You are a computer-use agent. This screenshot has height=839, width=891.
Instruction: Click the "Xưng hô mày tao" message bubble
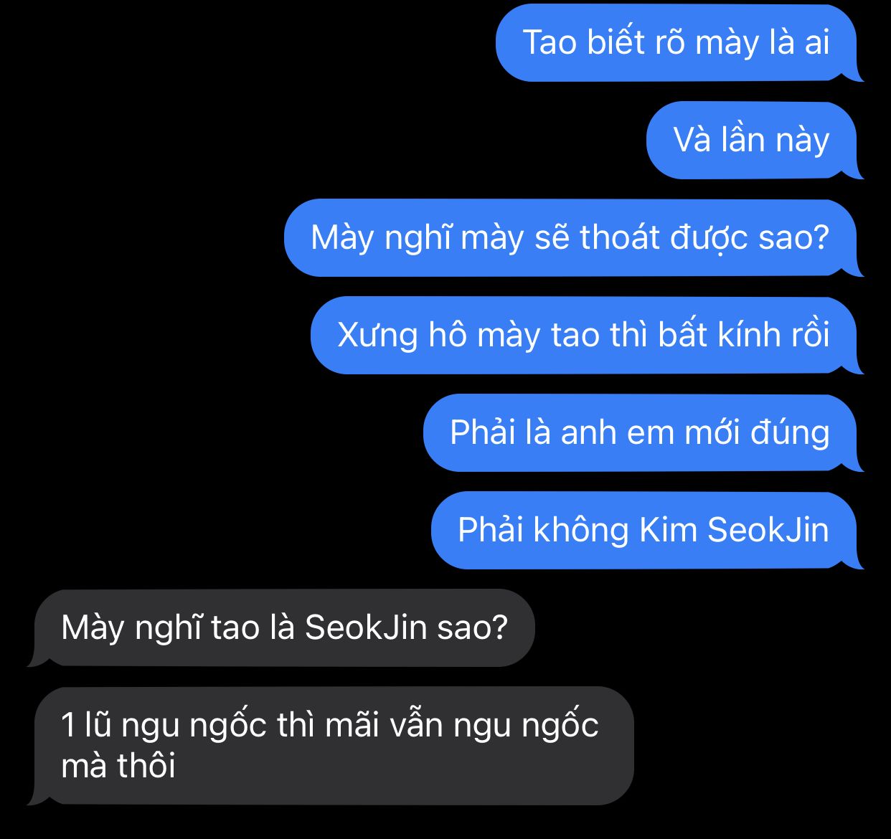pos(584,336)
